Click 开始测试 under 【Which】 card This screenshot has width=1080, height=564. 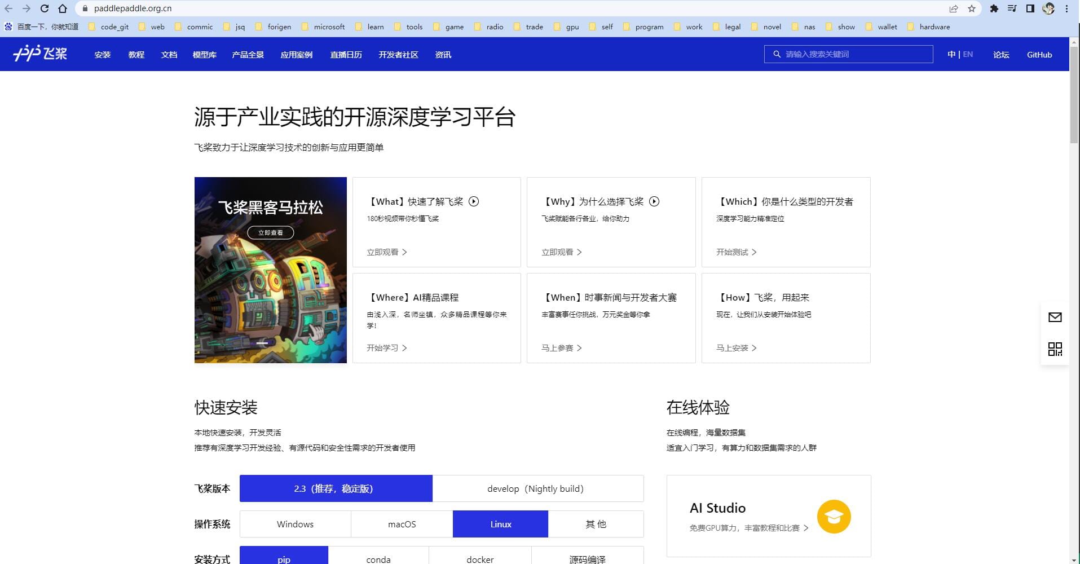click(x=737, y=252)
